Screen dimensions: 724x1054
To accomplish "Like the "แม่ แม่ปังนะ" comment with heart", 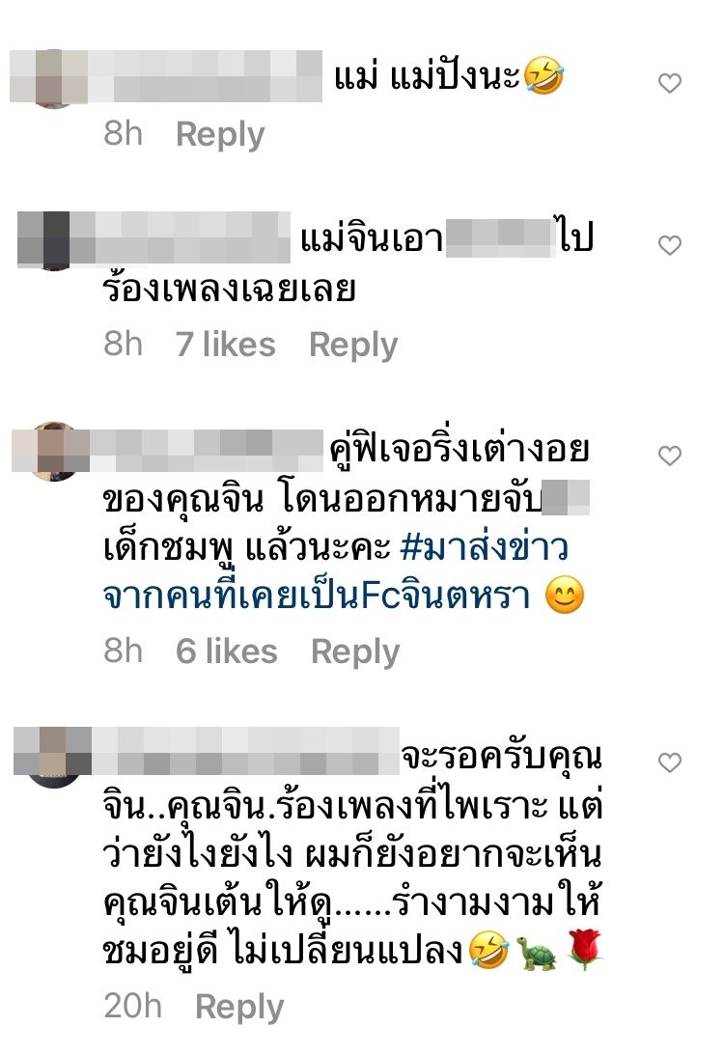I will 670,83.
